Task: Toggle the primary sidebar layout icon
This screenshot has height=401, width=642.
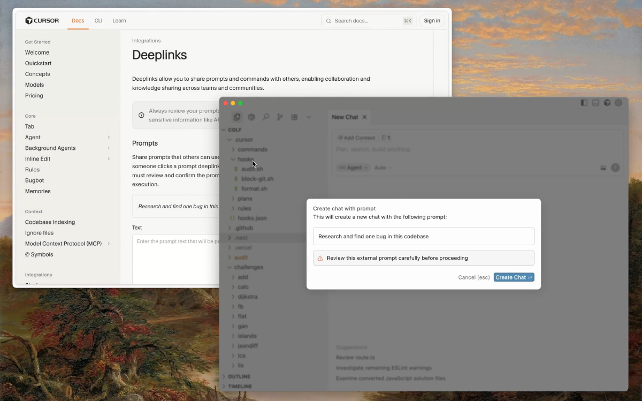Action: click(584, 103)
